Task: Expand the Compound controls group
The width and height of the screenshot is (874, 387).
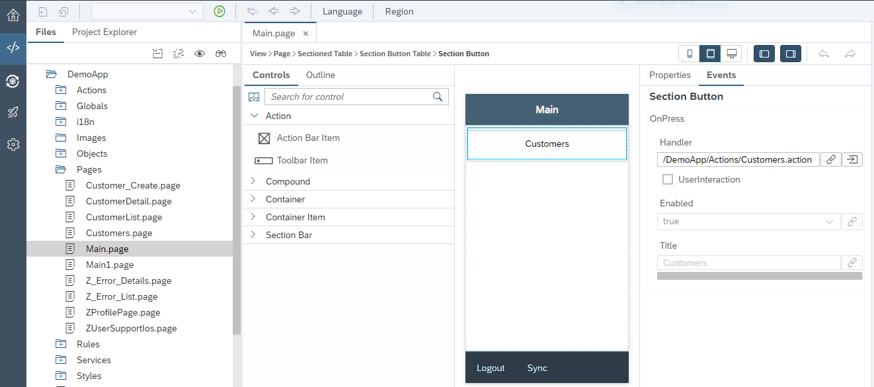Action: click(253, 181)
